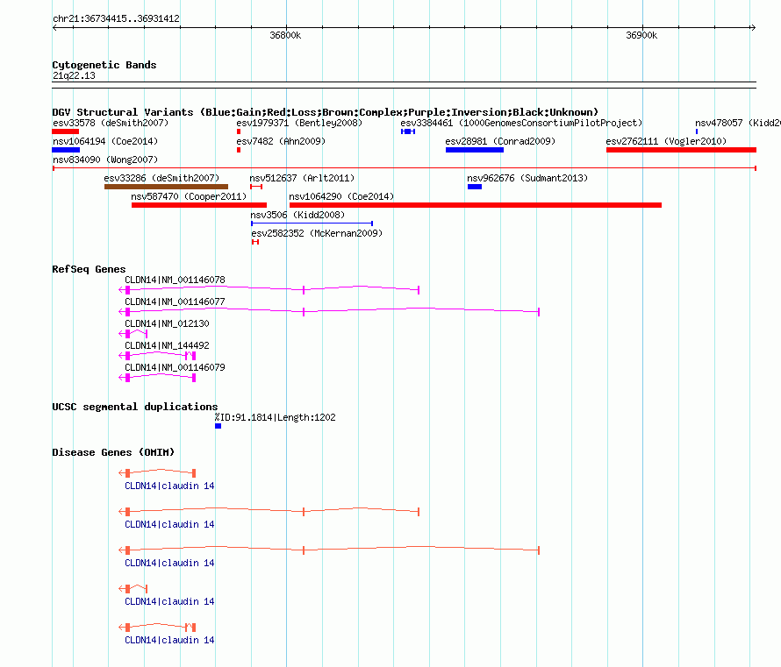
Task: Select the blue nsv3506 gain line
Action: coord(312,224)
